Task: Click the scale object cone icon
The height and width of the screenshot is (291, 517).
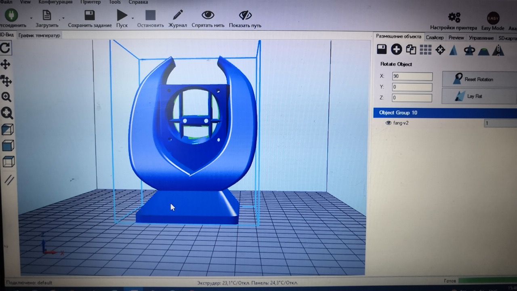Action: pyautogui.click(x=454, y=50)
